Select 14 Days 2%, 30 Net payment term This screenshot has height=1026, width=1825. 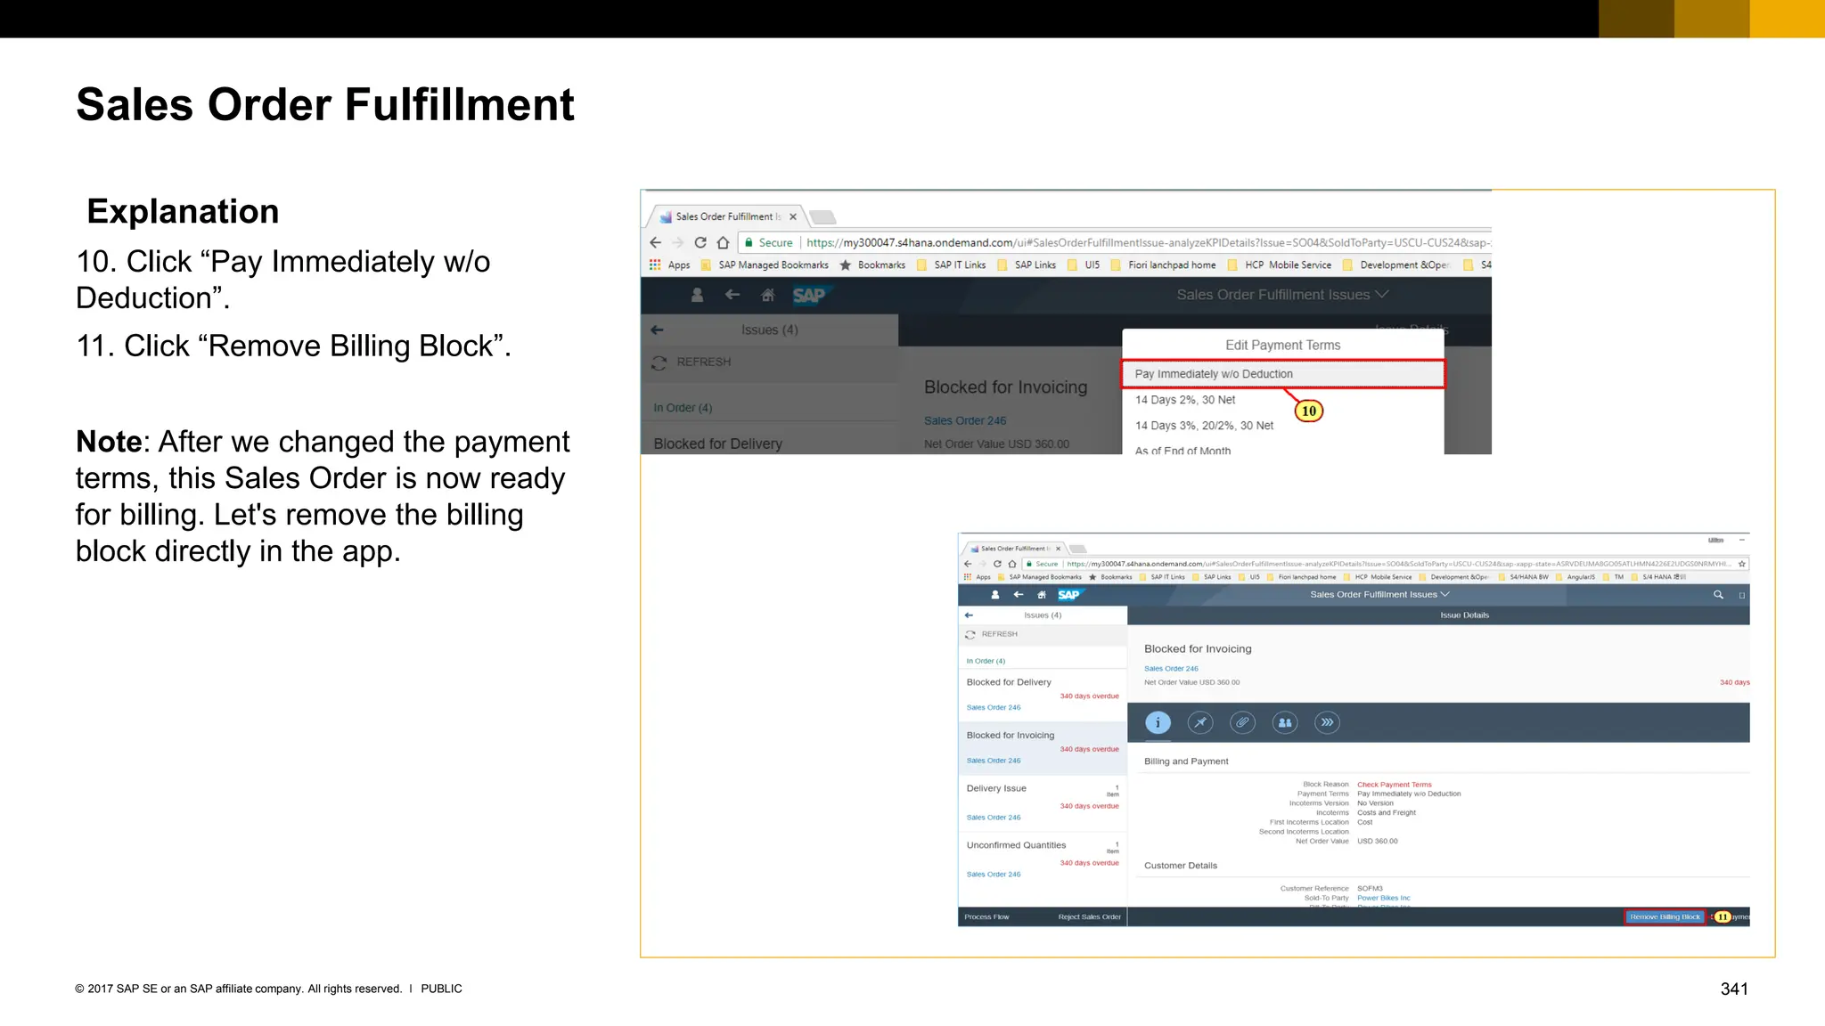click(x=1185, y=400)
